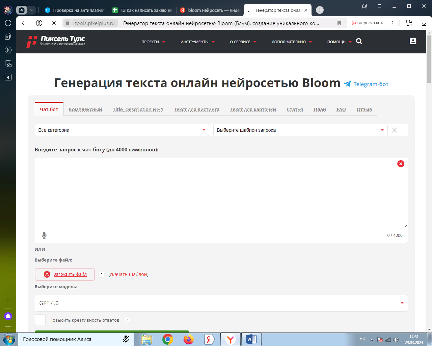Open the bookmarks icon in the title bar
Image resolution: width=432 pixels, height=346 pixels.
click(x=364, y=6)
